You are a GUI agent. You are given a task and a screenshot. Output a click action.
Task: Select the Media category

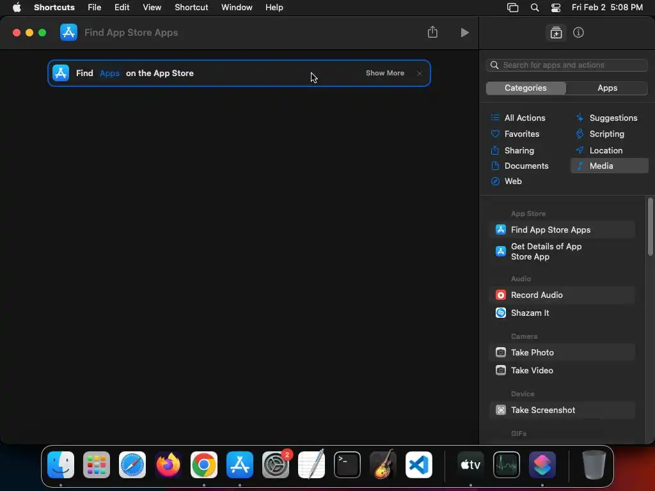click(610, 166)
